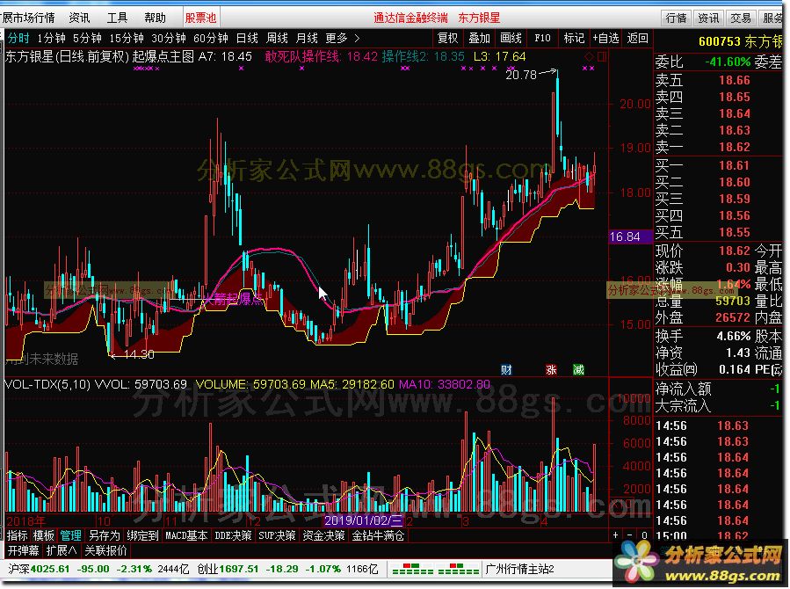
Task: Click the 涨 marker on the chart
Action: pos(551,370)
